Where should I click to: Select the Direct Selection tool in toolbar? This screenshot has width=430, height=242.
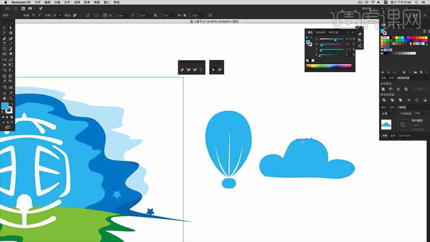[11, 27]
